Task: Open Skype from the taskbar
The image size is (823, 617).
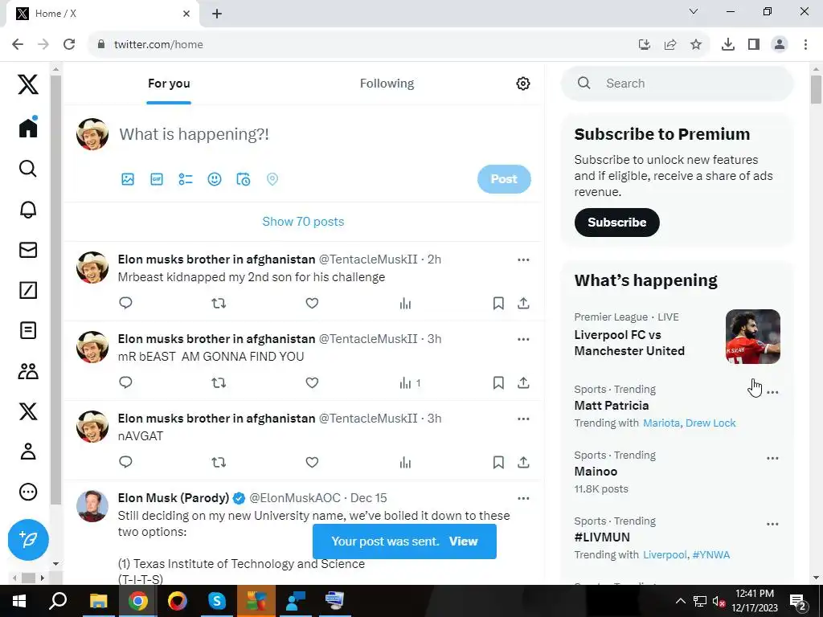Action: tap(217, 601)
